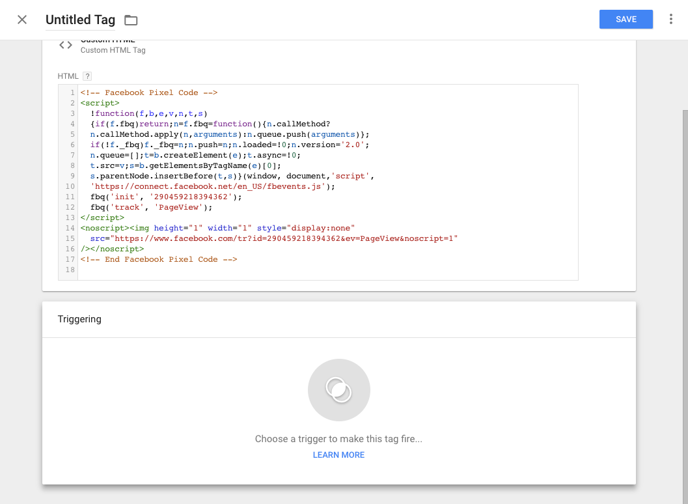The image size is (688, 504).
Task: Place cursor on the Facebook Pixel Code comment line
Action: pos(148,92)
